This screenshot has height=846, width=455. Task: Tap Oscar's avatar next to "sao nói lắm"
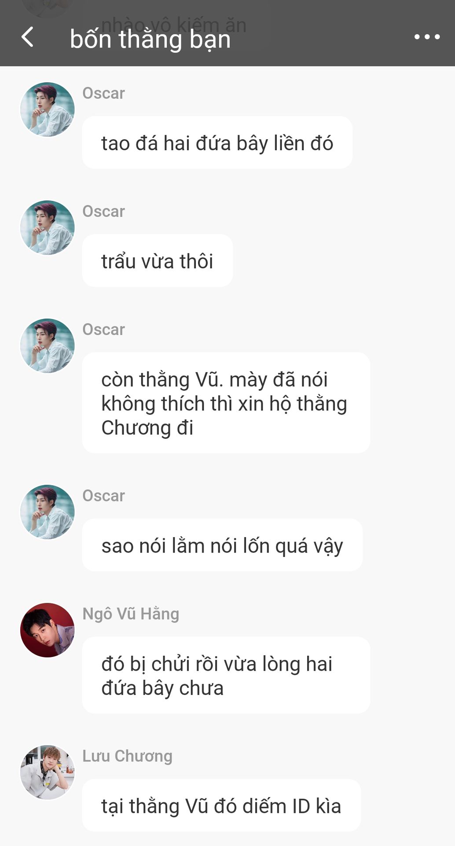pos(48,512)
